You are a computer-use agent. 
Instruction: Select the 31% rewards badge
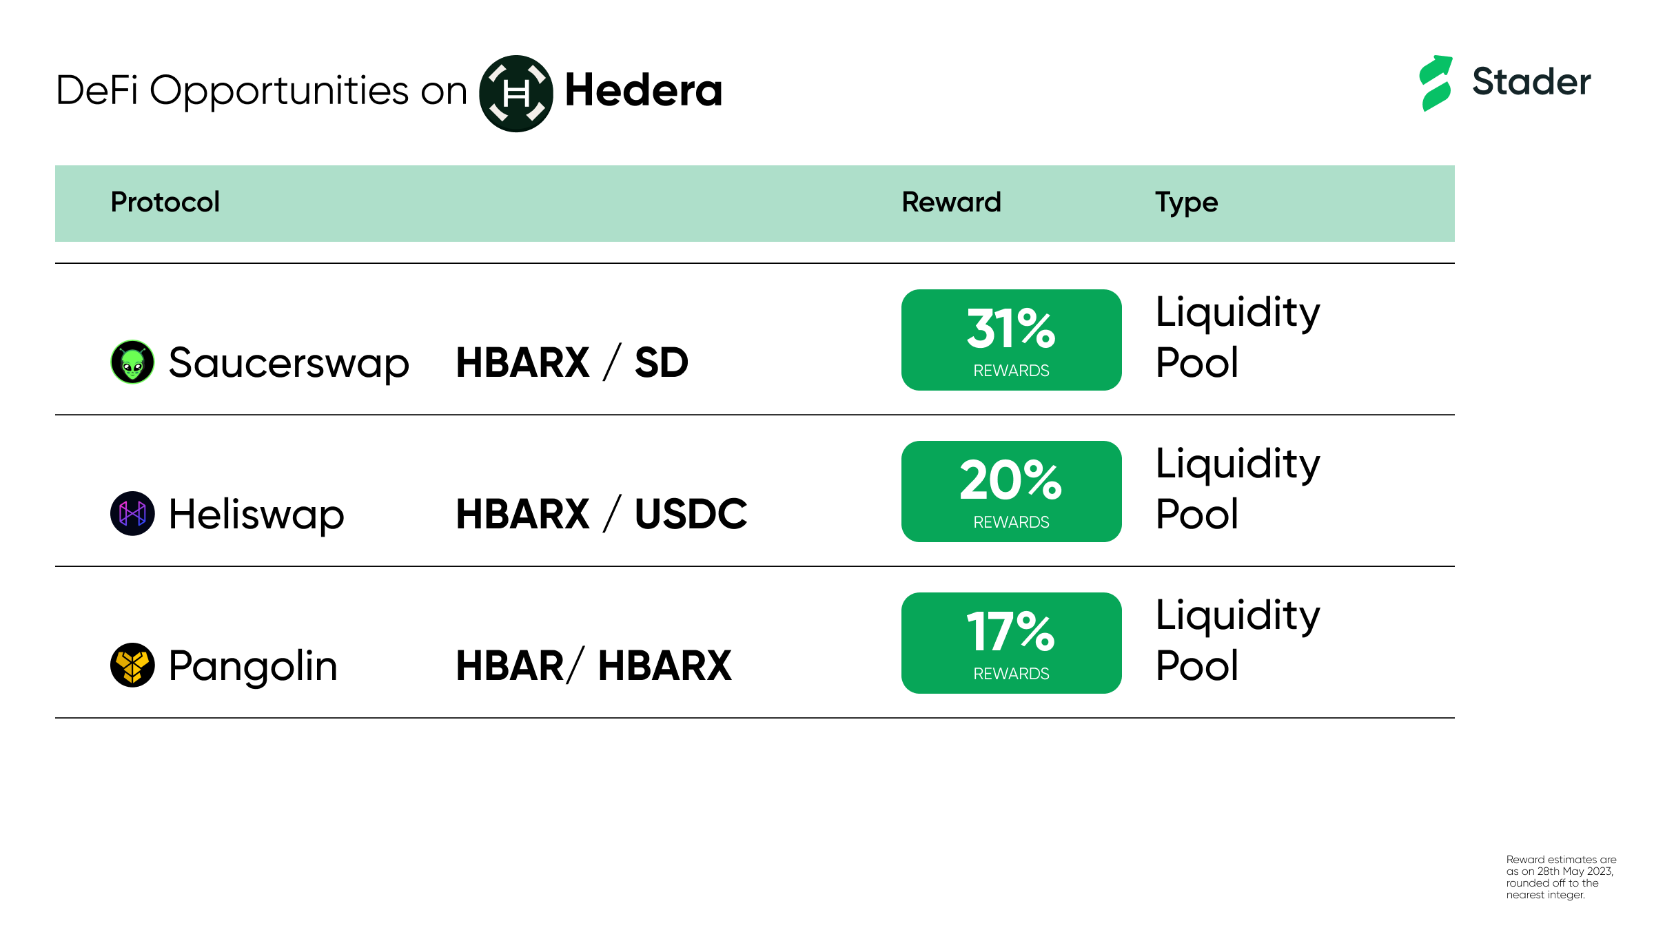point(1011,340)
